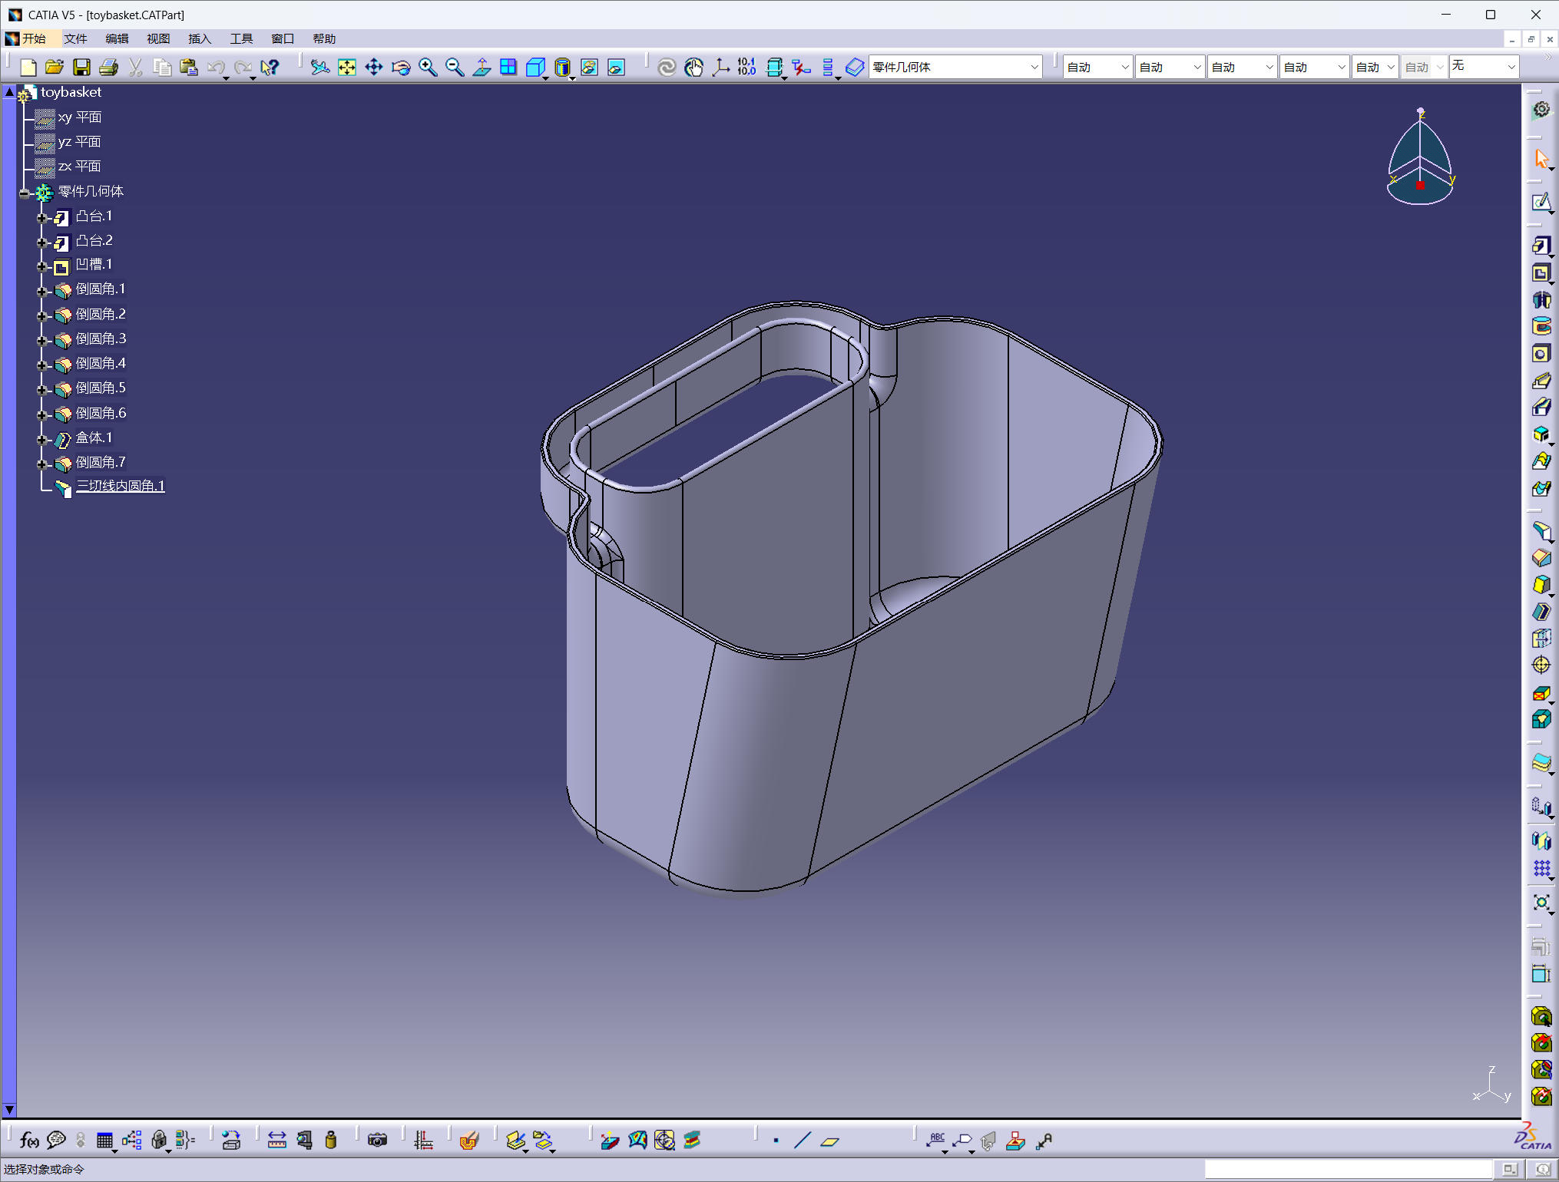Click the Zoom In magnifier icon

pos(428,68)
